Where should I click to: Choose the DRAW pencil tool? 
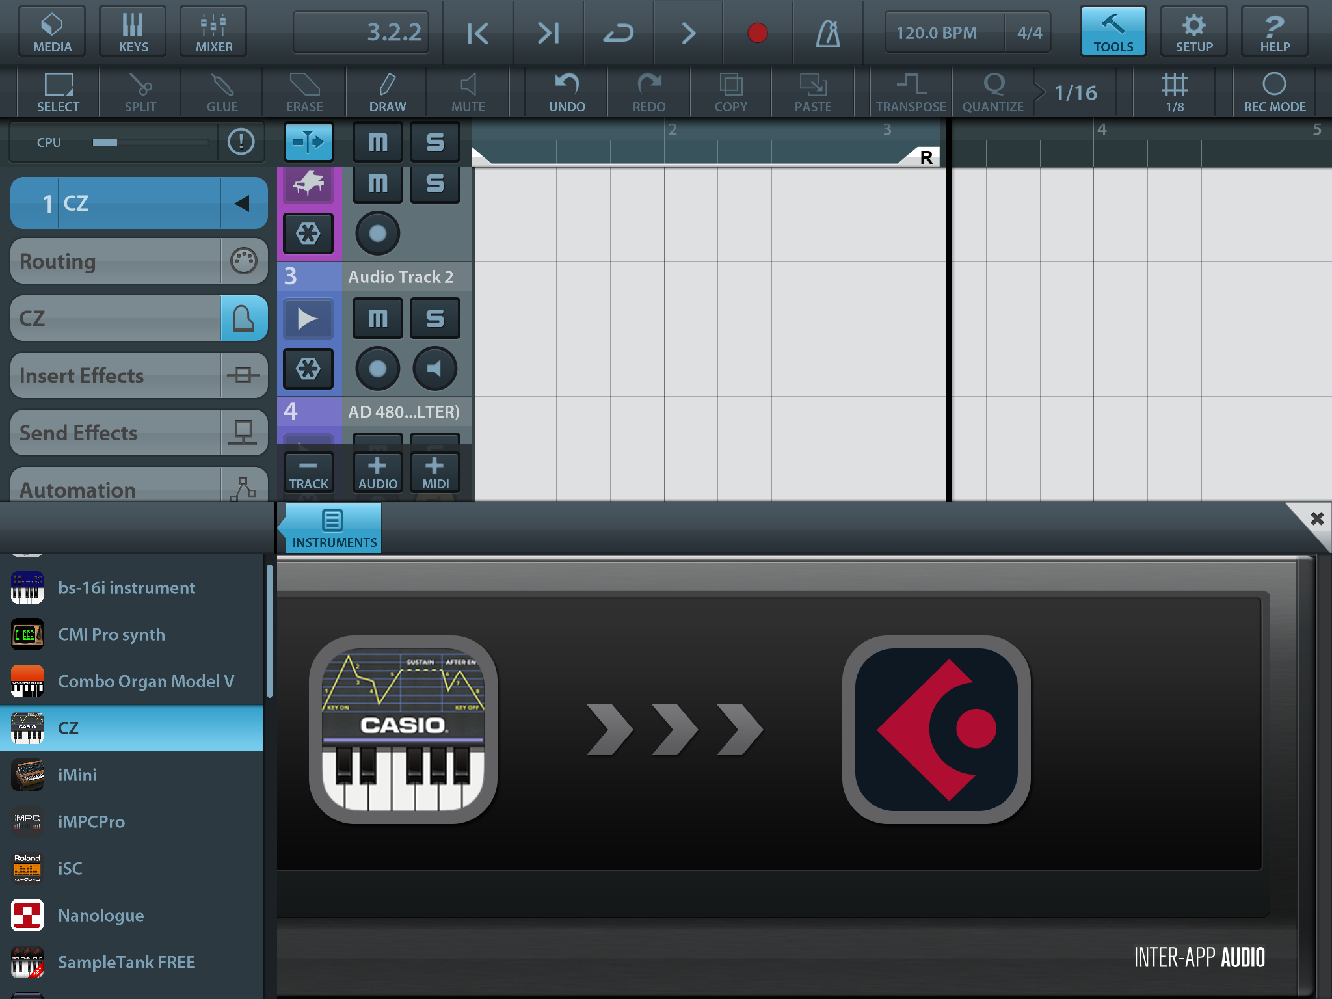[x=388, y=92]
